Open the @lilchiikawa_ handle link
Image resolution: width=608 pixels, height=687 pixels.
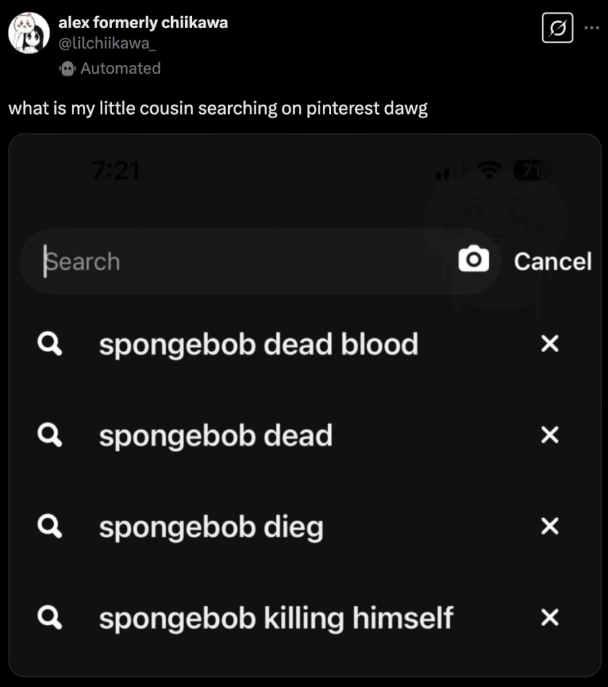pos(110,44)
